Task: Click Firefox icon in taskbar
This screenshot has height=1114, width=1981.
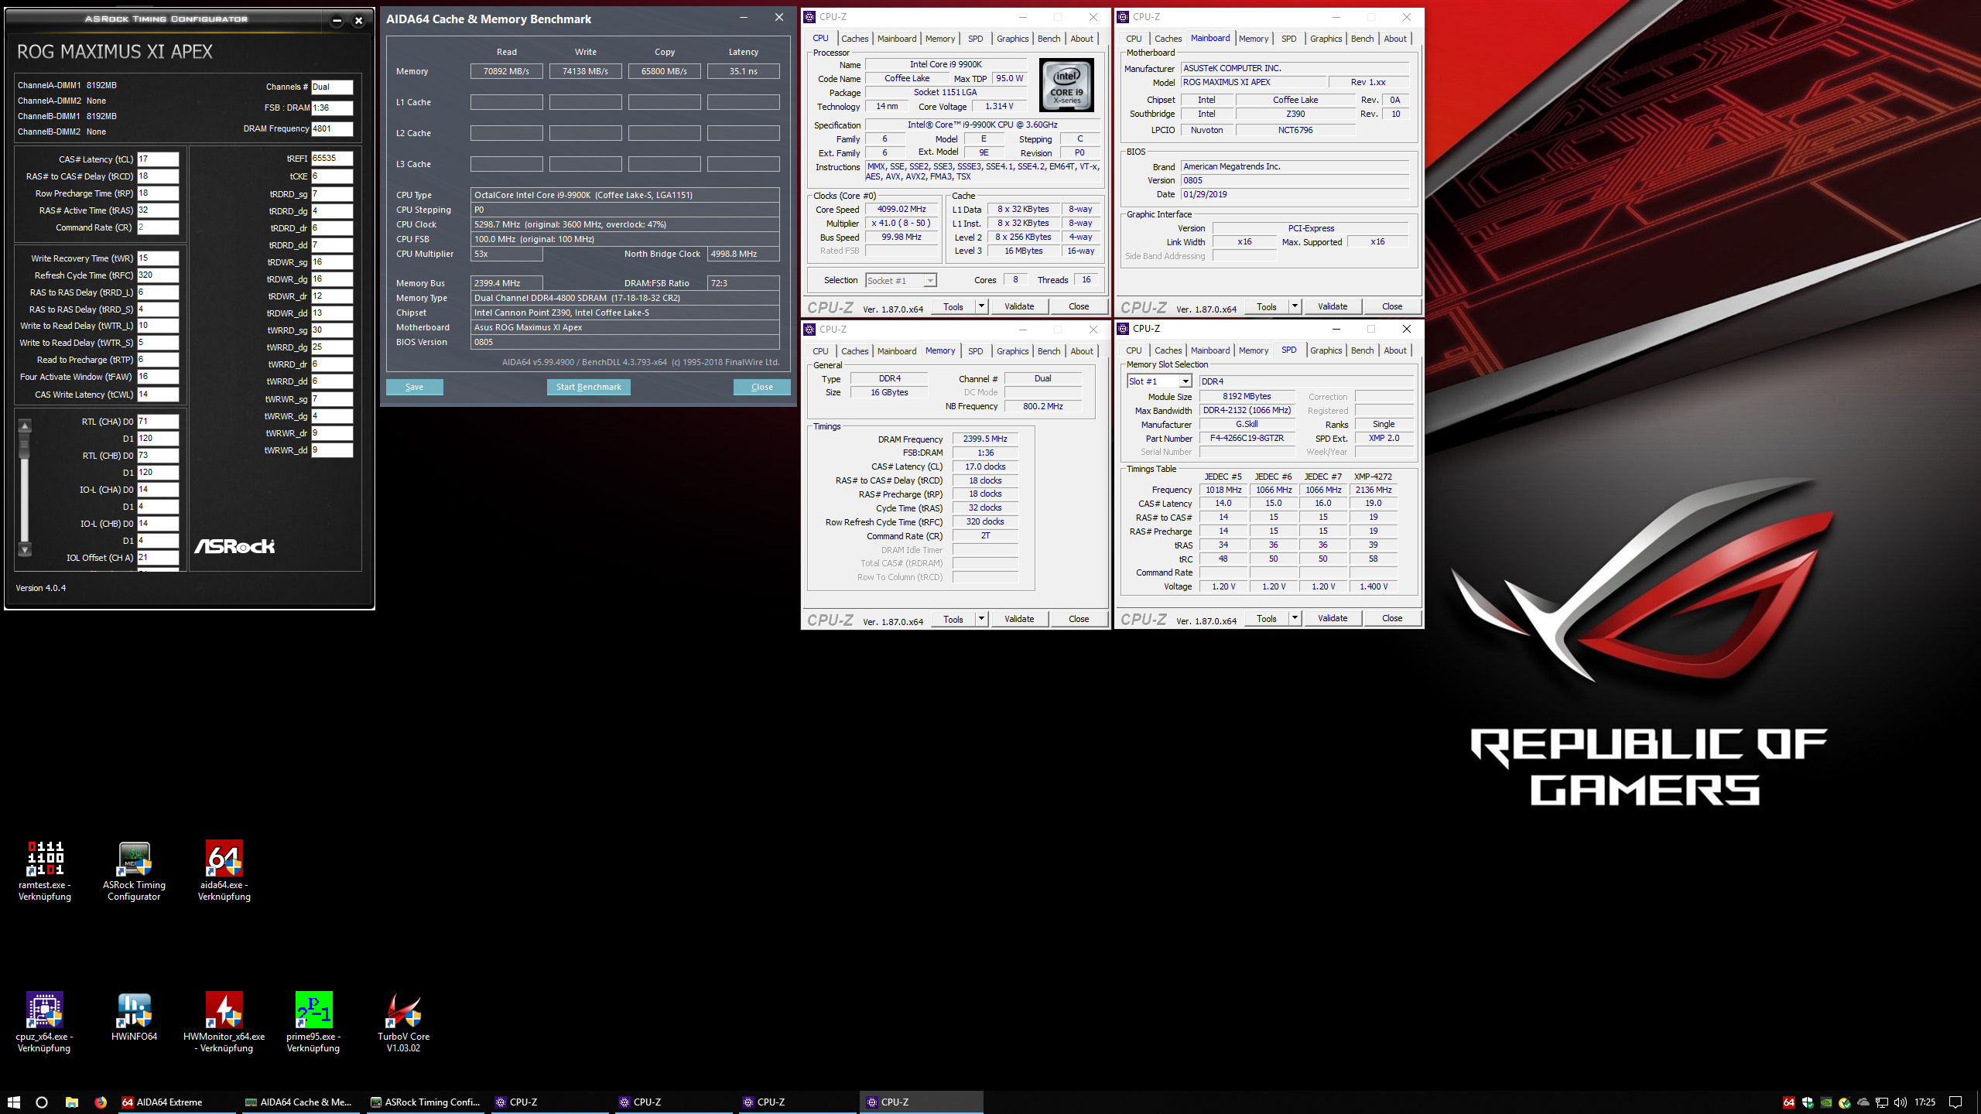Action: pos(101,1102)
